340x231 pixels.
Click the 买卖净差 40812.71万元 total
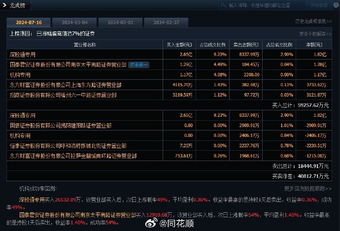pos(301,176)
